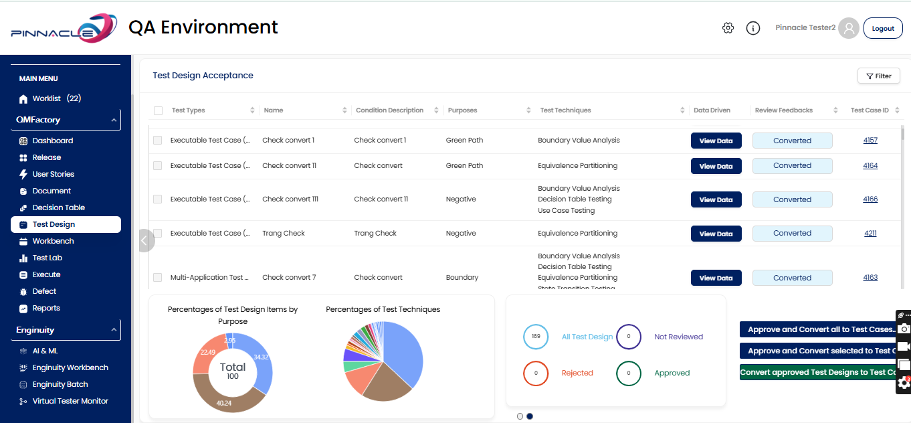Open the Virtual Tester Monitor menu item

[x=70, y=402]
